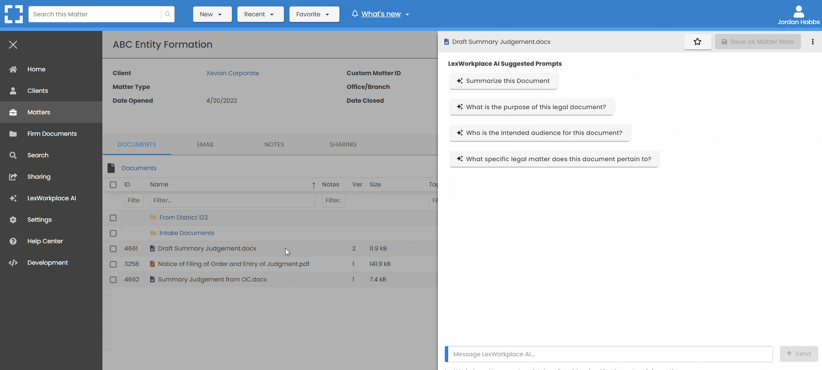
Task: Click Word icon of Draft Summary Judgement.docx row
Action: 152,248
